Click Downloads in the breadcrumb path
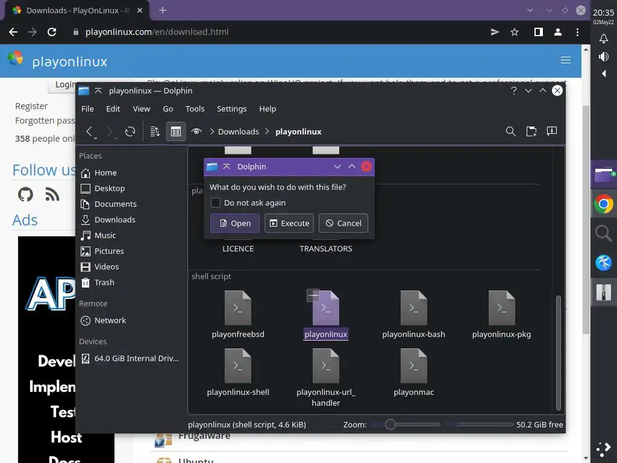This screenshot has width=617, height=463. 239,131
